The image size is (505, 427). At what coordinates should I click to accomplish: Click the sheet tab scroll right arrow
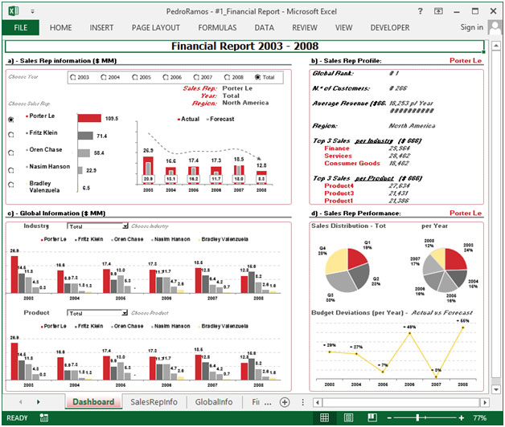pyautogui.click(x=39, y=402)
